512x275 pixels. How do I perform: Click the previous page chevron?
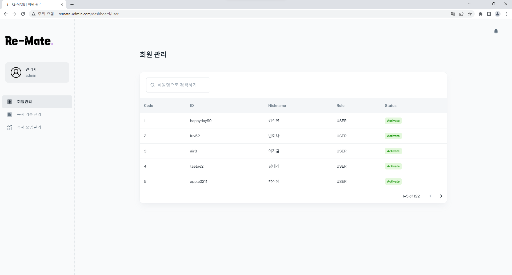[x=430, y=196]
